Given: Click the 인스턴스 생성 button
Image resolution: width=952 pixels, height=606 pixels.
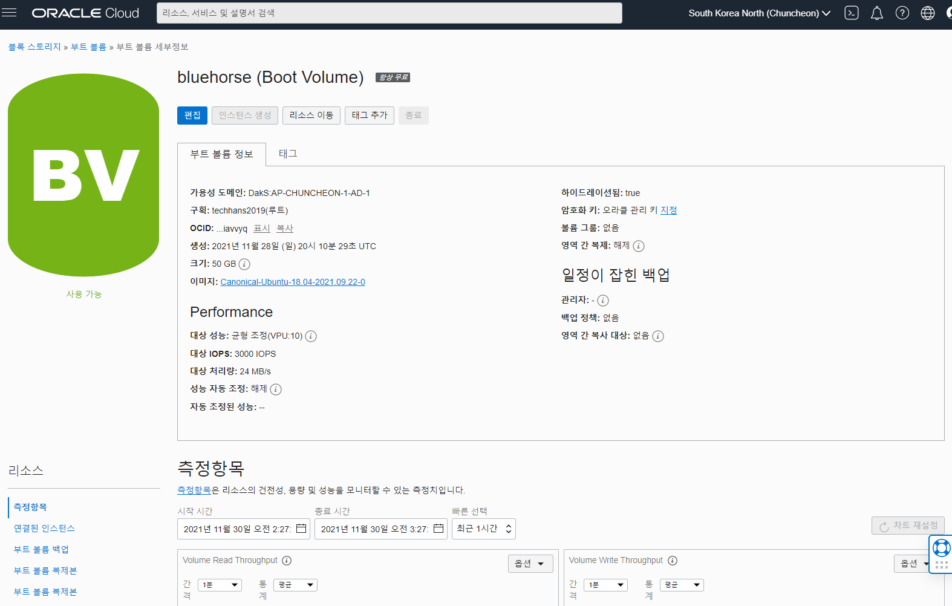Looking at the screenshot, I should pyautogui.click(x=245, y=116).
